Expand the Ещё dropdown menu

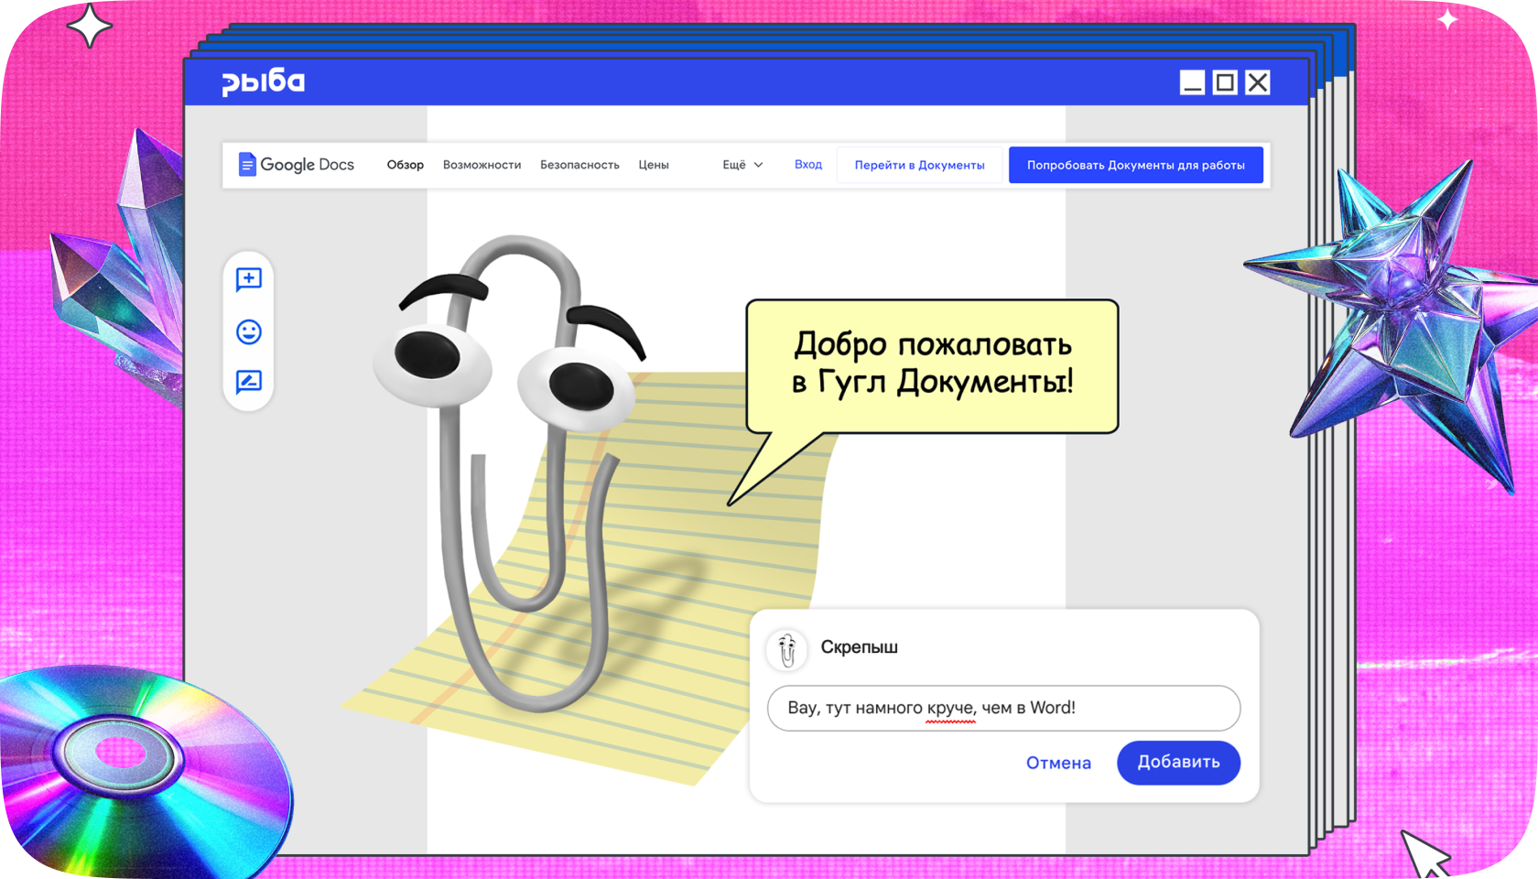coord(742,165)
